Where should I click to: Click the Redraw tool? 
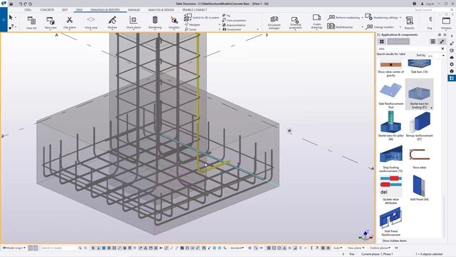[113, 23]
